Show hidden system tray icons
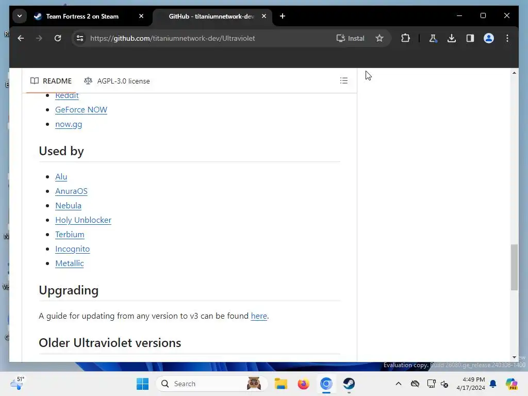Image resolution: width=528 pixels, height=396 pixels. pos(399,384)
